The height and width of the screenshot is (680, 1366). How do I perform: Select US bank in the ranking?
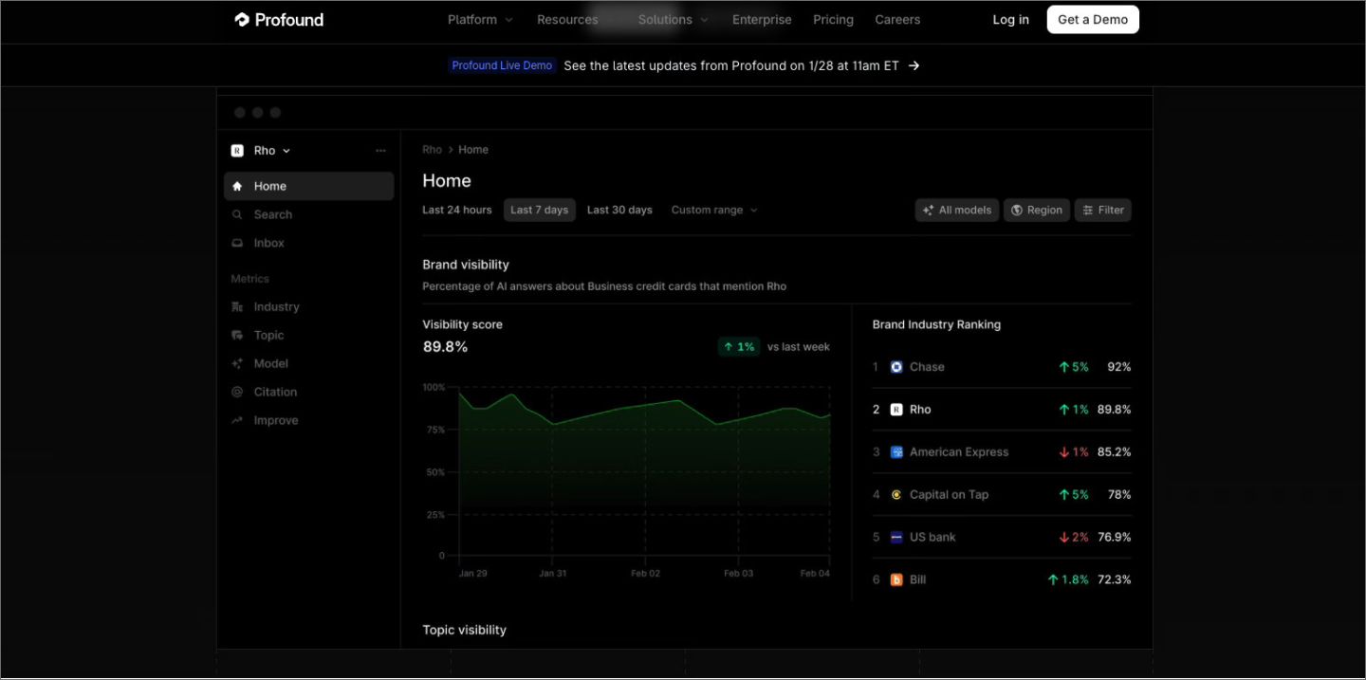1002,537
